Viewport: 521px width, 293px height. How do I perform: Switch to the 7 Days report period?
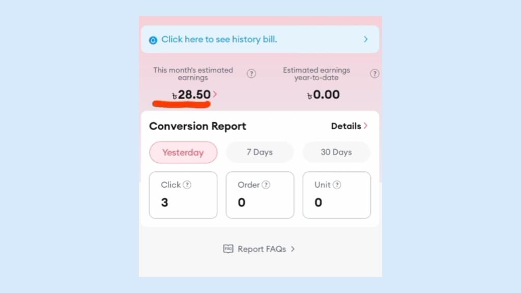point(259,152)
